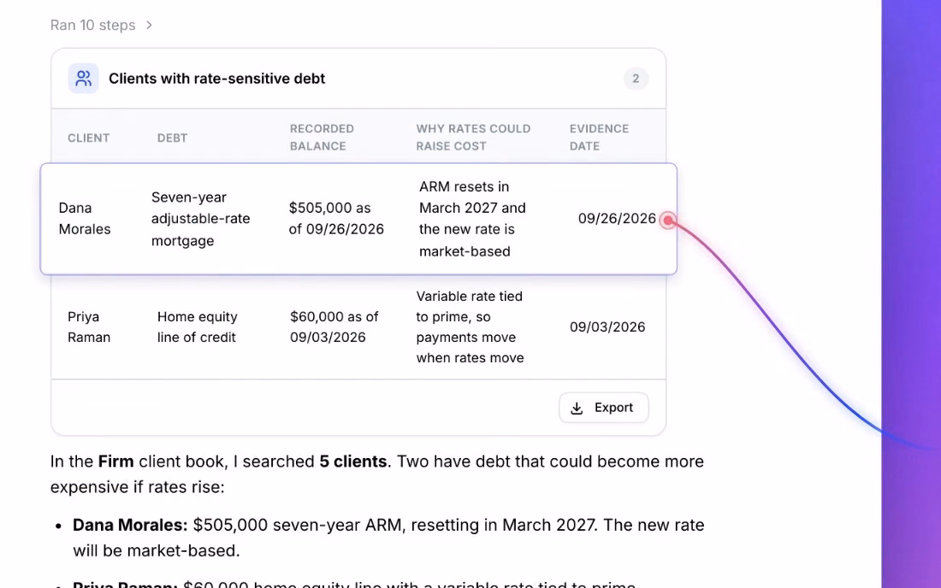
Task: Click the RECORDED BALANCE column header
Action: (323, 138)
